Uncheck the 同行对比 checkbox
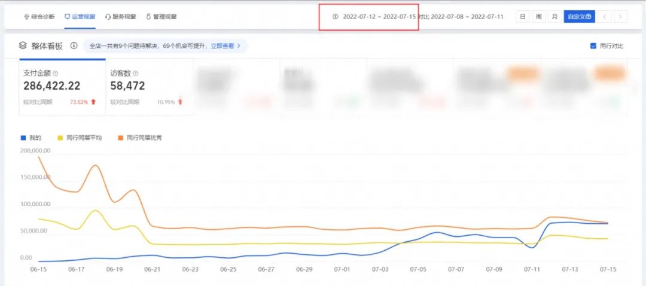646x286 pixels. click(x=593, y=46)
